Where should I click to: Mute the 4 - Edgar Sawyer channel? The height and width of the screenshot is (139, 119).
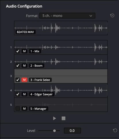click(x=24, y=94)
